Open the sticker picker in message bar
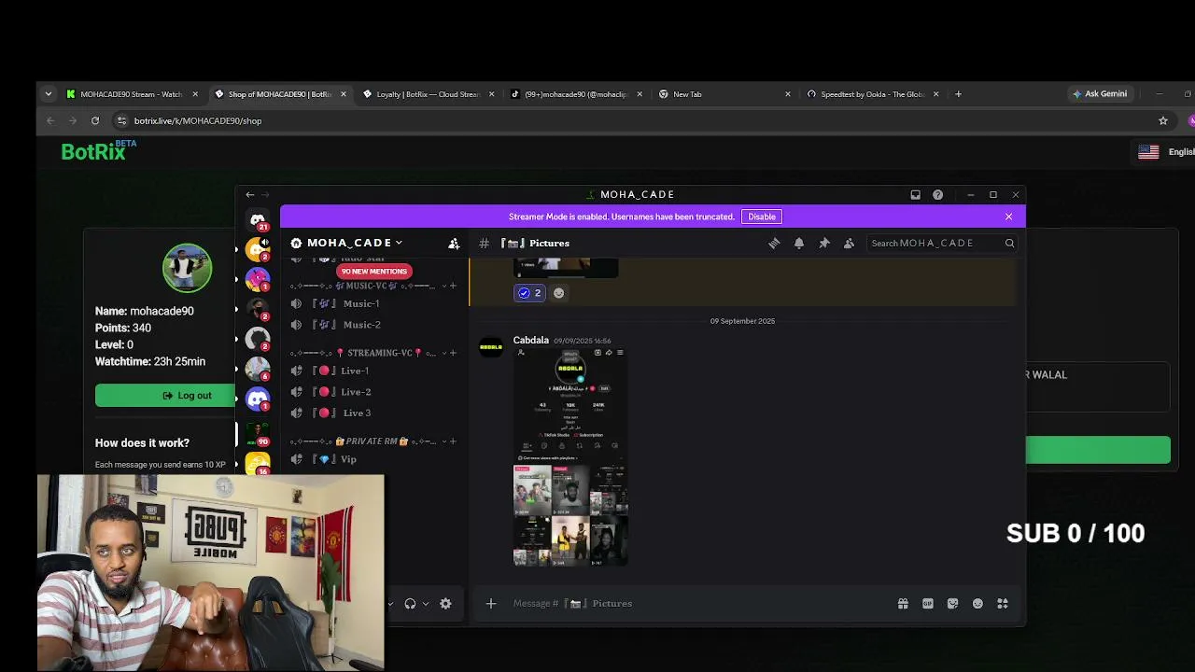Image resolution: width=1195 pixels, height=672 pixels. coord(952,604)
